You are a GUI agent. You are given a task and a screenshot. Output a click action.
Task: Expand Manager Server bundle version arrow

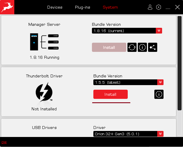159,31
